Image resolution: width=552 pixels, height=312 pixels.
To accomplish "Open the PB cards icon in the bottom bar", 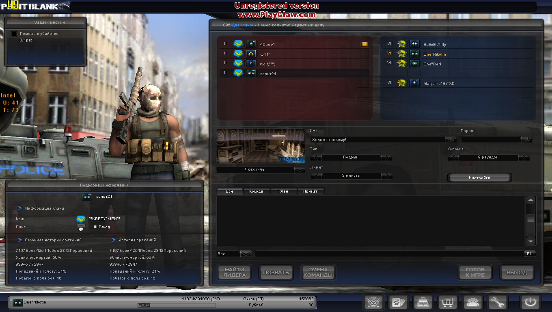I will coord(398,303).
